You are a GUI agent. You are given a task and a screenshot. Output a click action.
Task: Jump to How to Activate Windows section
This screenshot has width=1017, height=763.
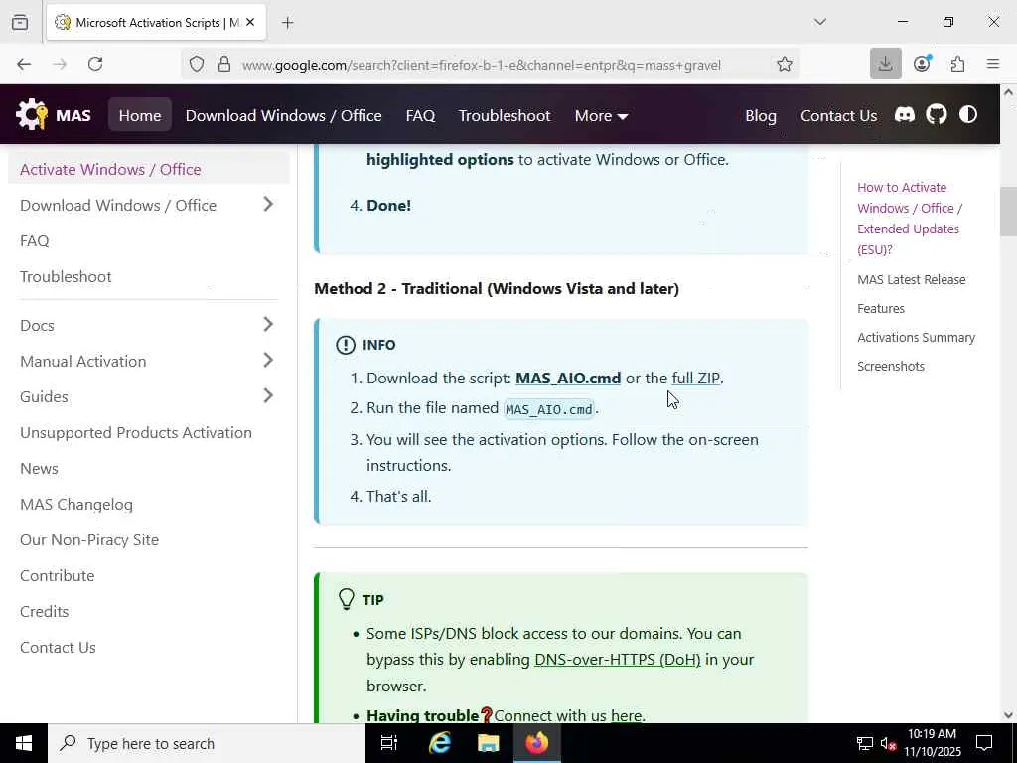pos(910,219)
